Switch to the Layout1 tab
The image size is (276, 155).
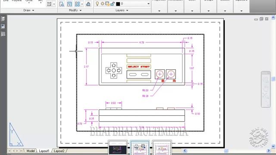coord(44,151)
